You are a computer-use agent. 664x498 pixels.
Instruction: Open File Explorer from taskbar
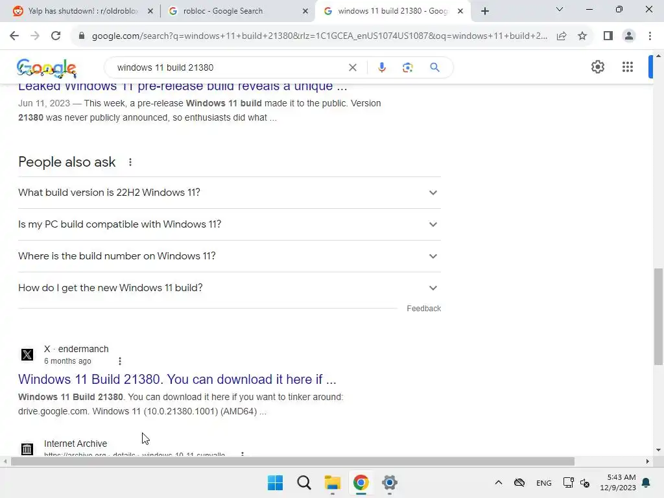click(333, 482)
